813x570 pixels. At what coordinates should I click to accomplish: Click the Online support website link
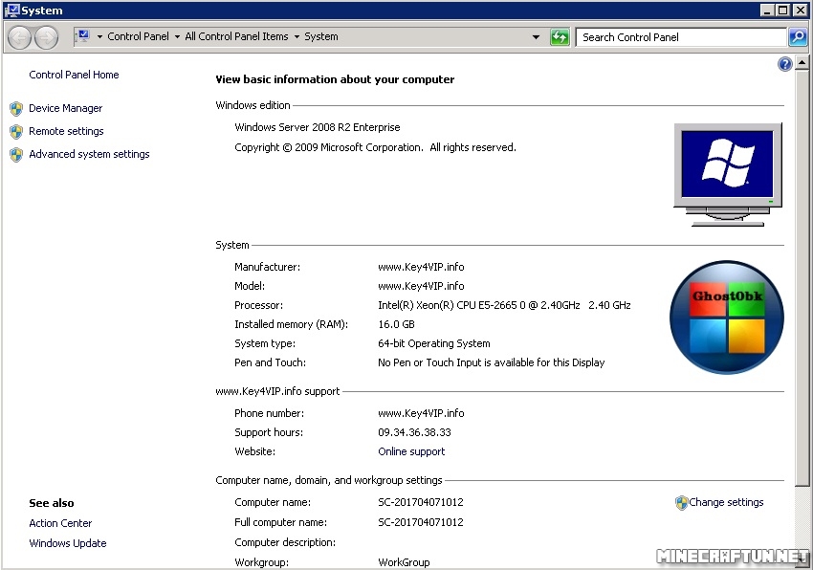tap(411, 451)
